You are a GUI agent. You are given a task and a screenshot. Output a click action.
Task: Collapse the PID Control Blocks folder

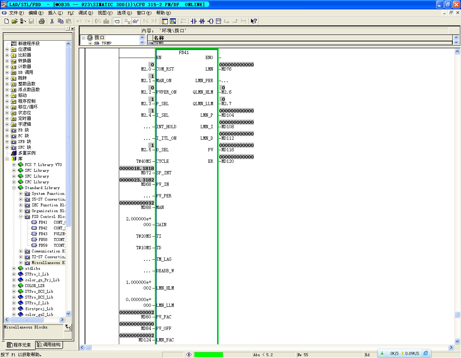21,216
